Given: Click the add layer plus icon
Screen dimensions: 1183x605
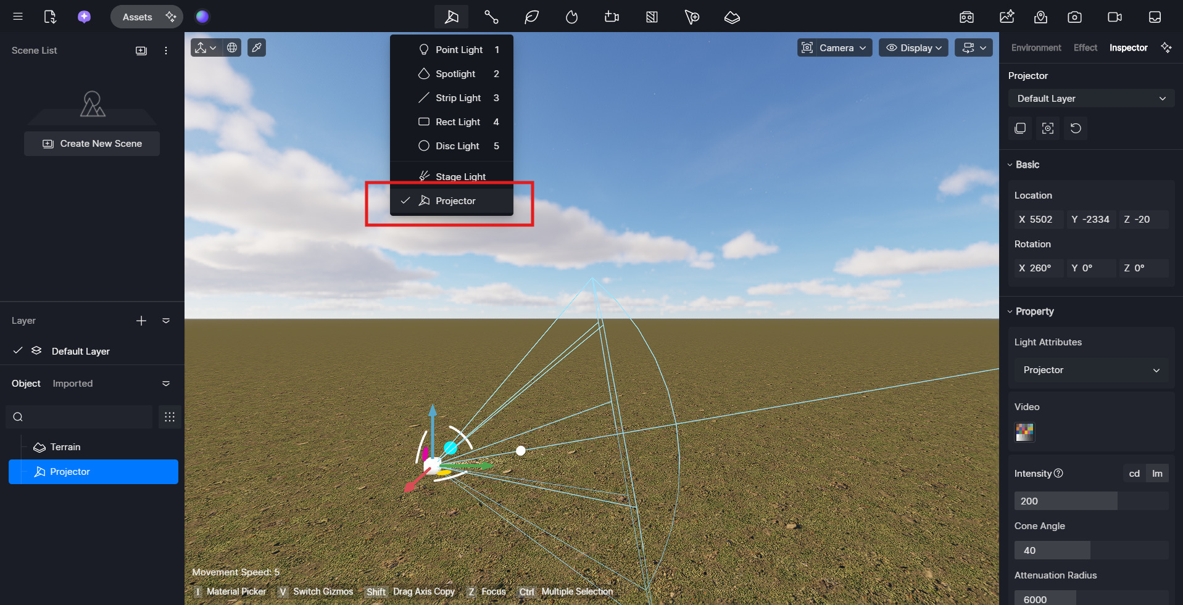Looking at the screenshot, I should tap(141, 321).
